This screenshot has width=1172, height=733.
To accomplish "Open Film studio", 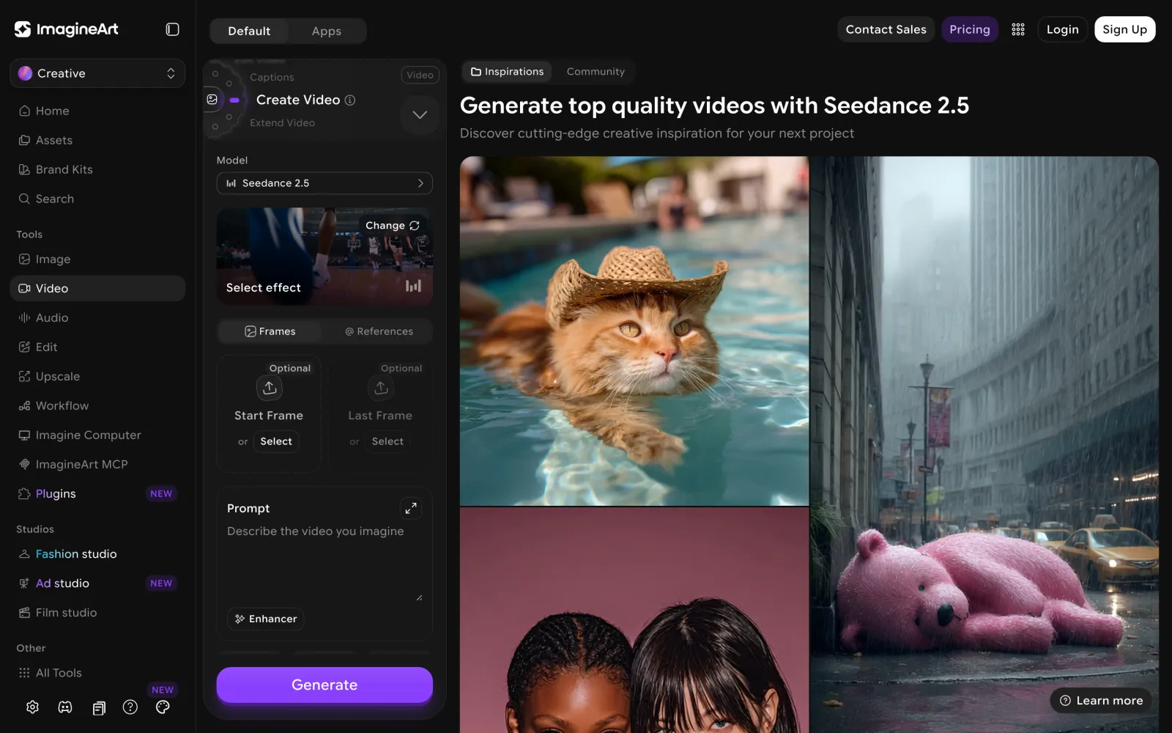I will (97, 613).
